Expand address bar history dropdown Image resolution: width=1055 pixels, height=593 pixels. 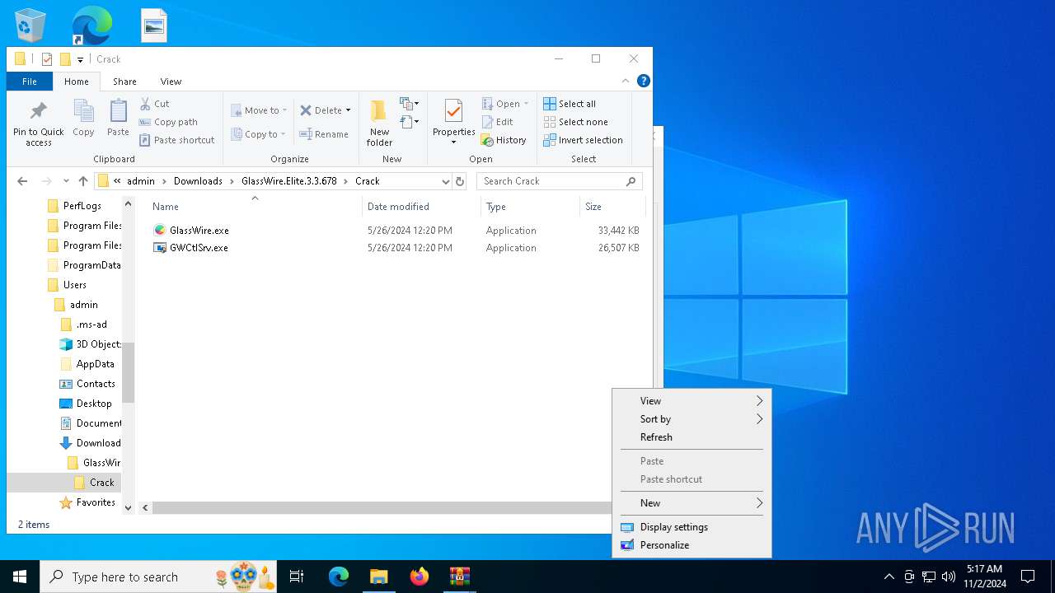point(446,181)
